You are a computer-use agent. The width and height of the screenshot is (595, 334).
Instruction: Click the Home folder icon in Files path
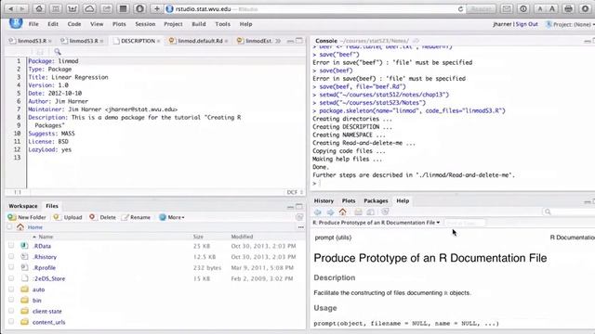pyautogui.click(x=20, y=227)
